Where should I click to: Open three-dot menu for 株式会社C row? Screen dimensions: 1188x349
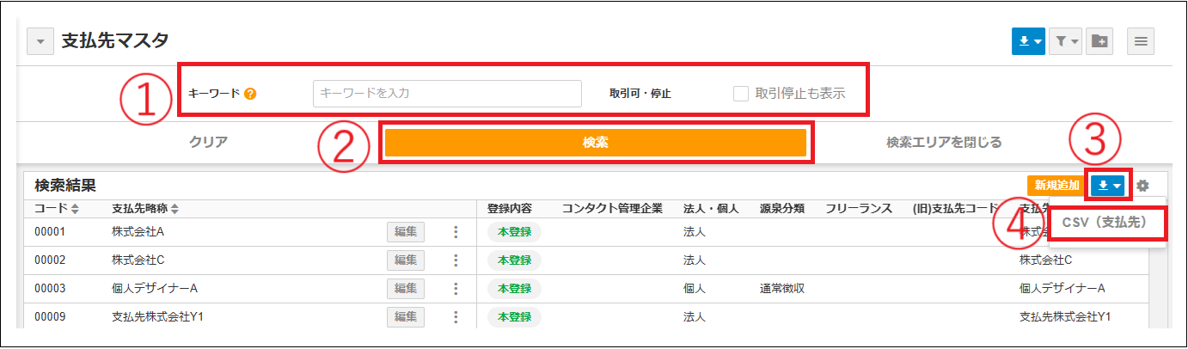pos(456,260)
